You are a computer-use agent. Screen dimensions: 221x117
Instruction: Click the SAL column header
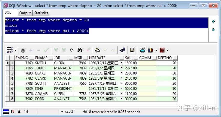[x=131, y=58]
